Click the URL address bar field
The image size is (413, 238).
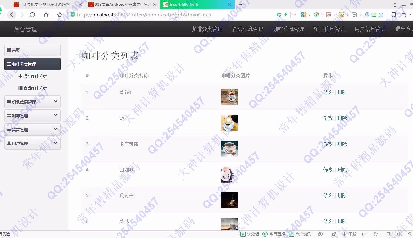(172, 15)
